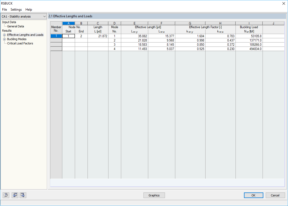
Task: Click the Lcr,y value 18.583
Action: [134, 45]
